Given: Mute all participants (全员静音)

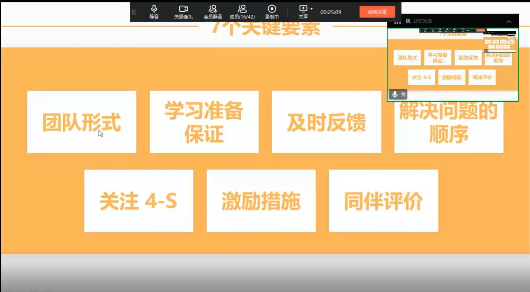Looking at the screenshot, I should click(x=213, y=12).
